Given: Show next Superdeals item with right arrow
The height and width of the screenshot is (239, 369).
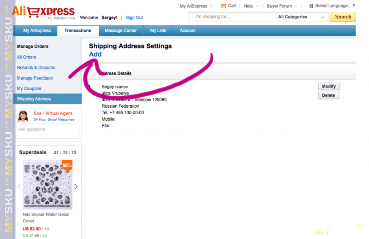Looking at the screenshot, I should [x=76, y=187].
